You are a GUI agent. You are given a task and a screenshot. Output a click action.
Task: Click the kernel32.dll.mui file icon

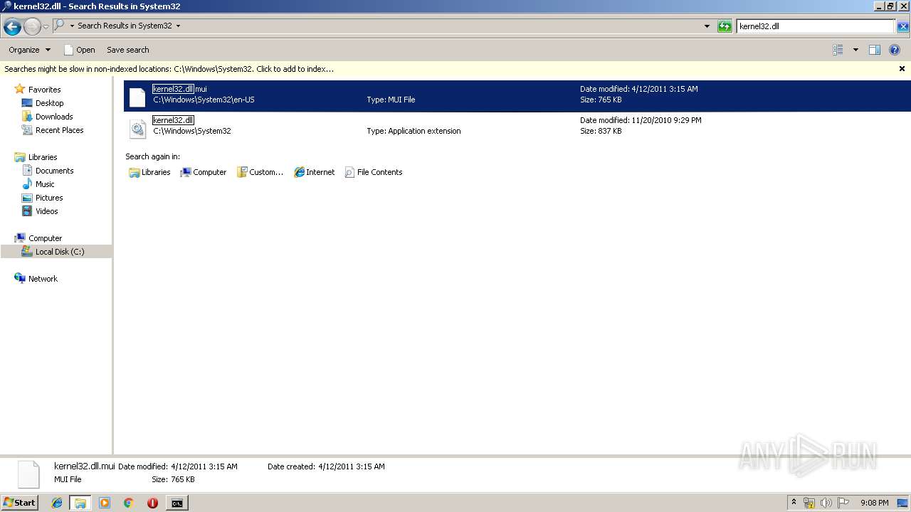pos(137,97)
